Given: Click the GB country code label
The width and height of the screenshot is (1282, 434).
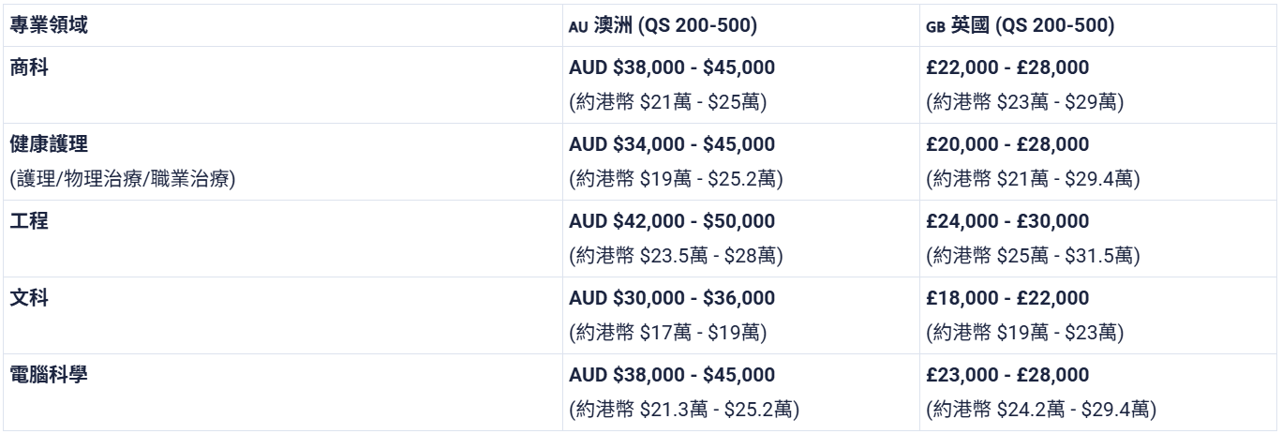Looking at the screenshot, I should click(935, 27).
